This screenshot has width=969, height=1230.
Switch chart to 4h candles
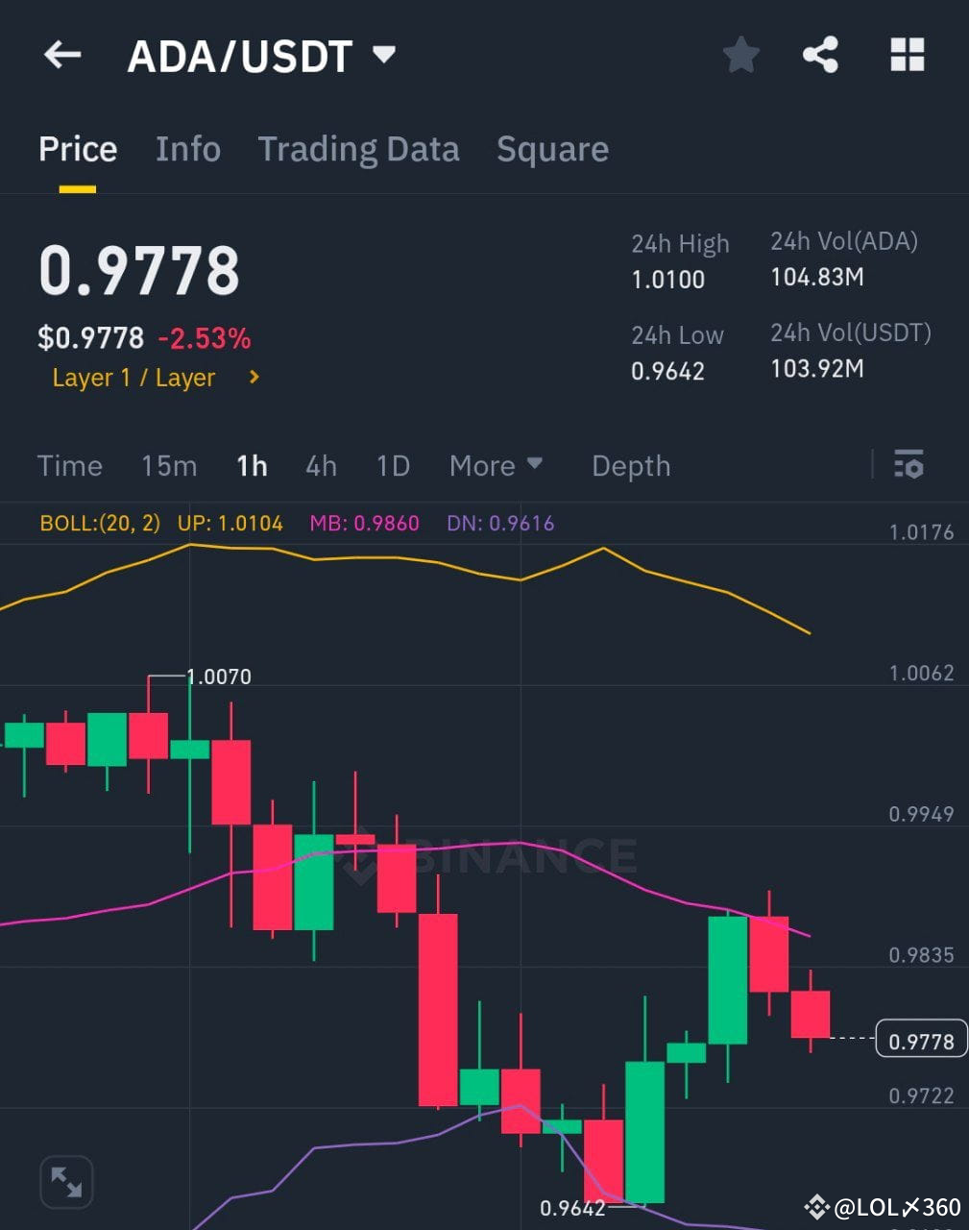pos(321,465)
